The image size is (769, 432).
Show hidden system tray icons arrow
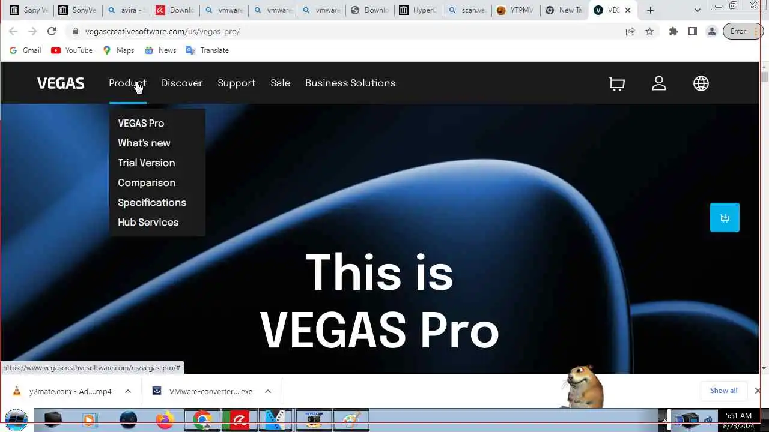(x=664, y=420)
